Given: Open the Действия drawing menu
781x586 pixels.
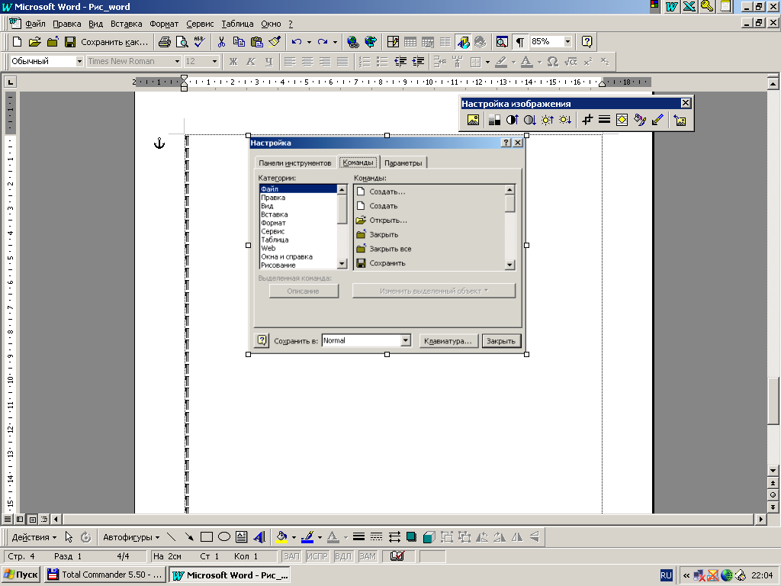Looking at the screenshot, I should pos(34,537).
